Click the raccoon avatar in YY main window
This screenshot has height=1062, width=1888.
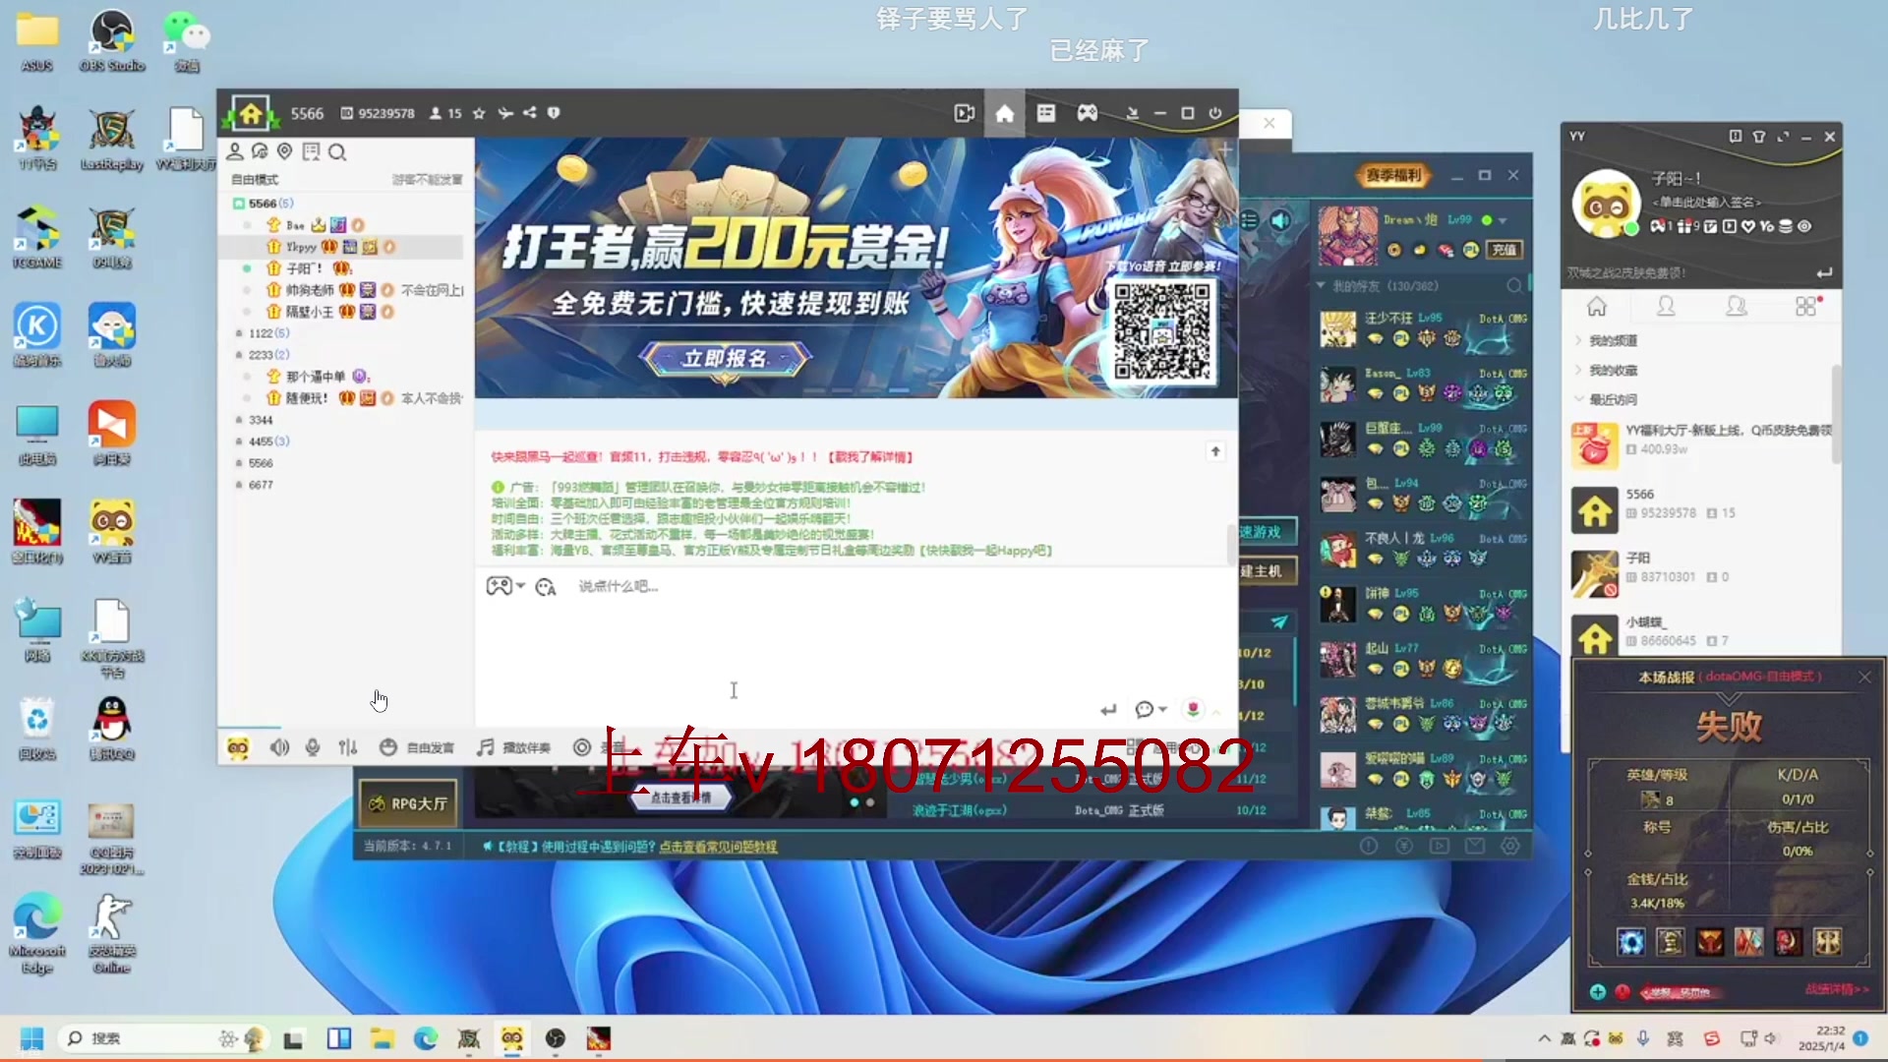click(x=1606, y=205)
